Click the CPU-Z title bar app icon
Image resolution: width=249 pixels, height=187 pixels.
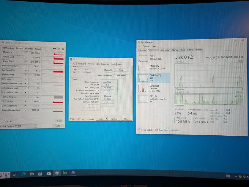(x=71, y=59)
